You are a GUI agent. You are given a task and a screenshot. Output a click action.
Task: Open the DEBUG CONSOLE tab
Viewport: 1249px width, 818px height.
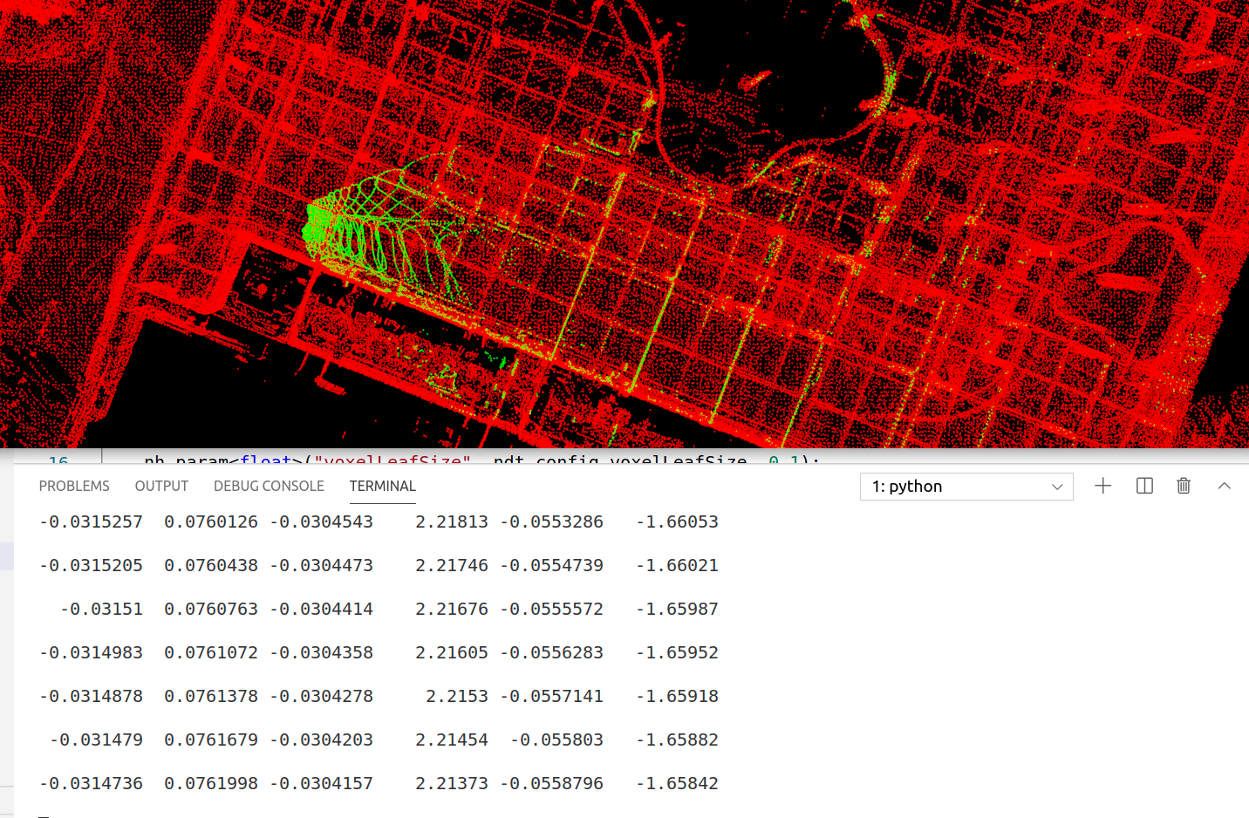[269, 486]
